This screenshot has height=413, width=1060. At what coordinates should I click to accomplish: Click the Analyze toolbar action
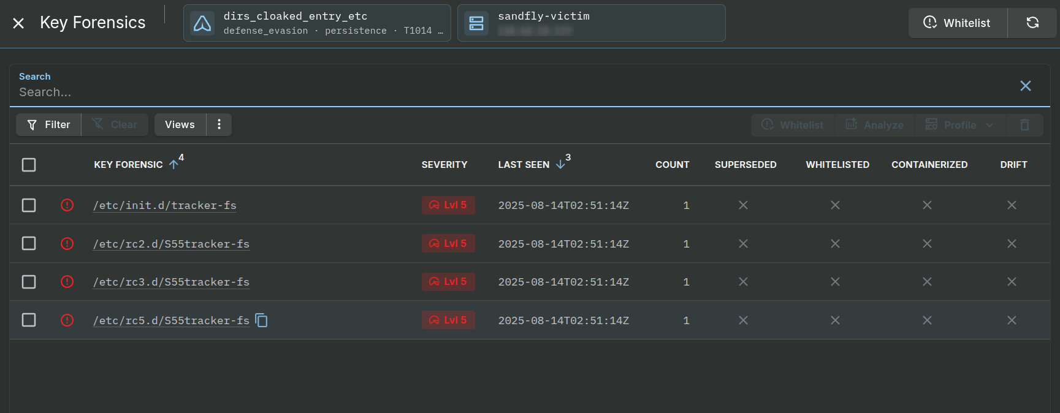pyautogui.click(x=874, y=125)
